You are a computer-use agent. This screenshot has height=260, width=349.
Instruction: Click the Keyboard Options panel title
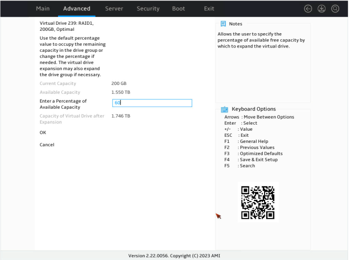[254, 109]
